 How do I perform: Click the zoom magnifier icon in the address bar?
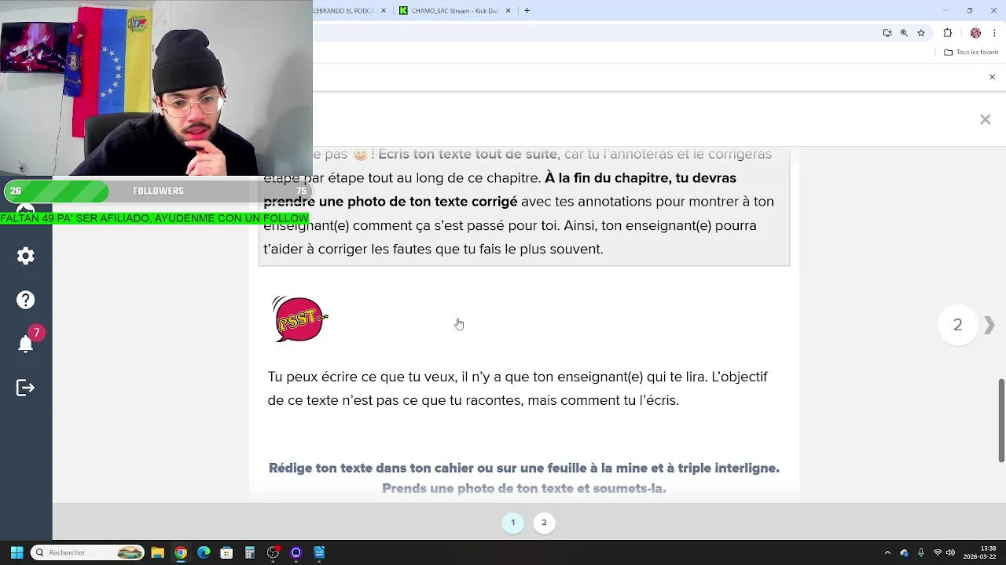tap(904, 33)
